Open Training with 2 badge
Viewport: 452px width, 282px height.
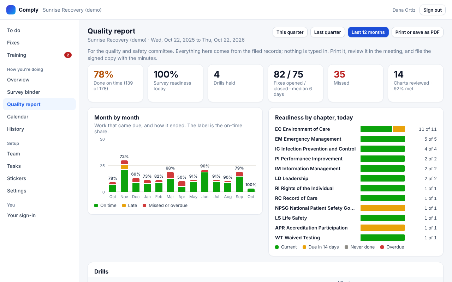[39, 55]
